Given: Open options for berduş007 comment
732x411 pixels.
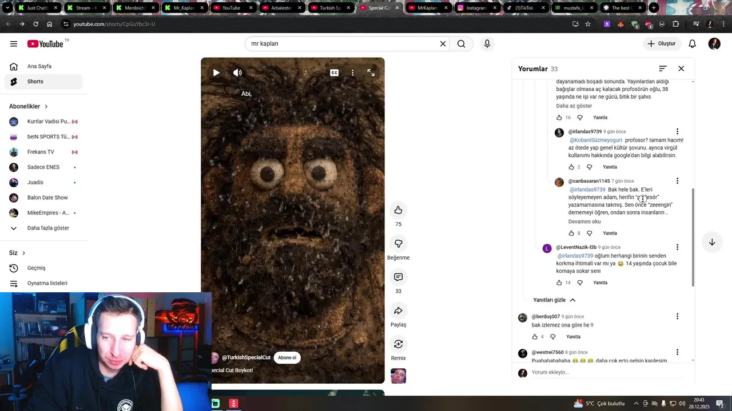Looking at the screenshot, I should pos(678,316).
